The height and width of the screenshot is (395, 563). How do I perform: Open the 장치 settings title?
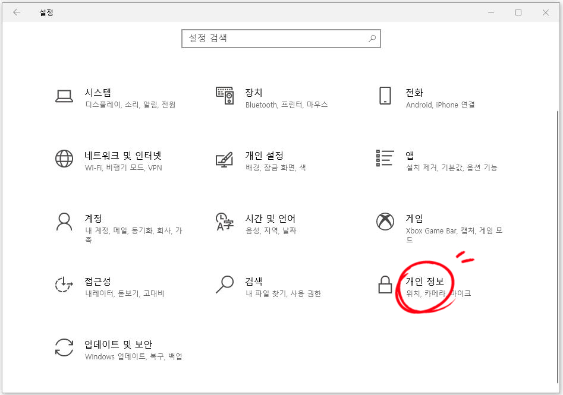pos(253,93)
